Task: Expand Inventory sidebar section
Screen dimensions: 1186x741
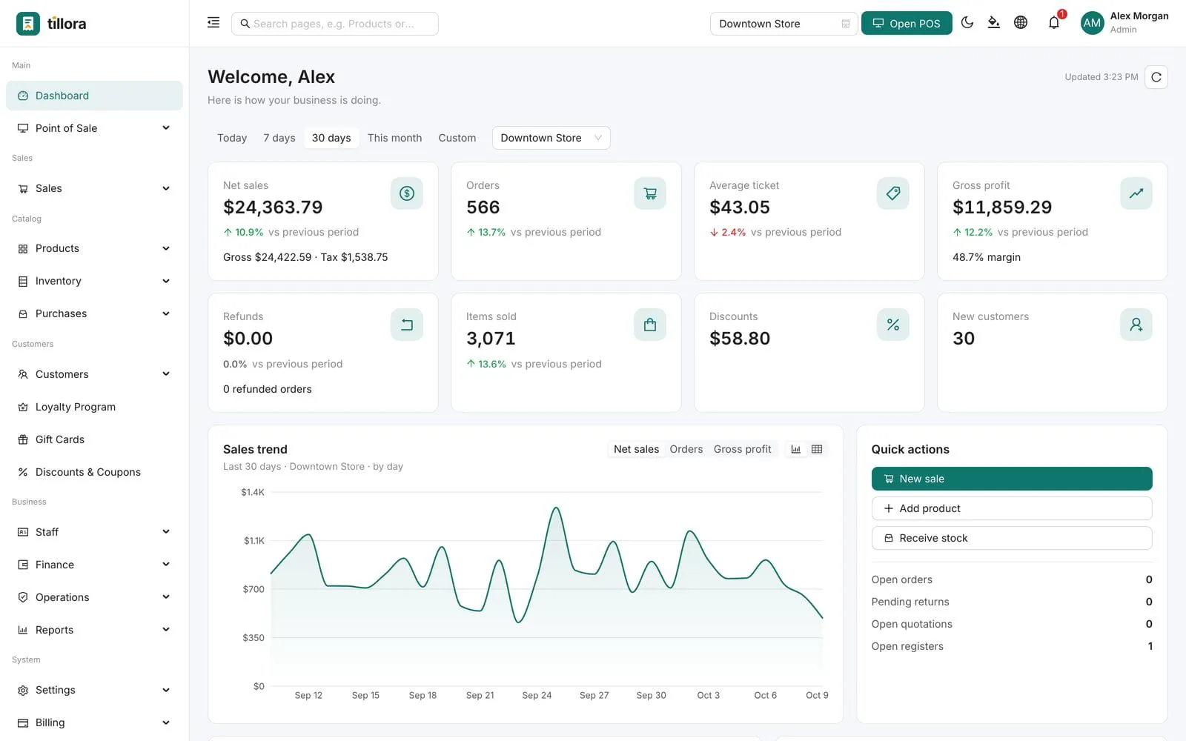Action: point(94,281)
